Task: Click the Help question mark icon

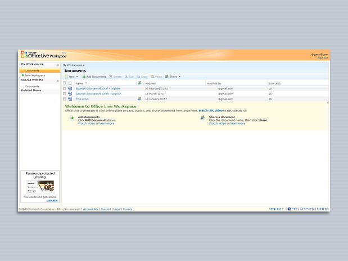Action: pyautogui.click(x=288, y=209)
